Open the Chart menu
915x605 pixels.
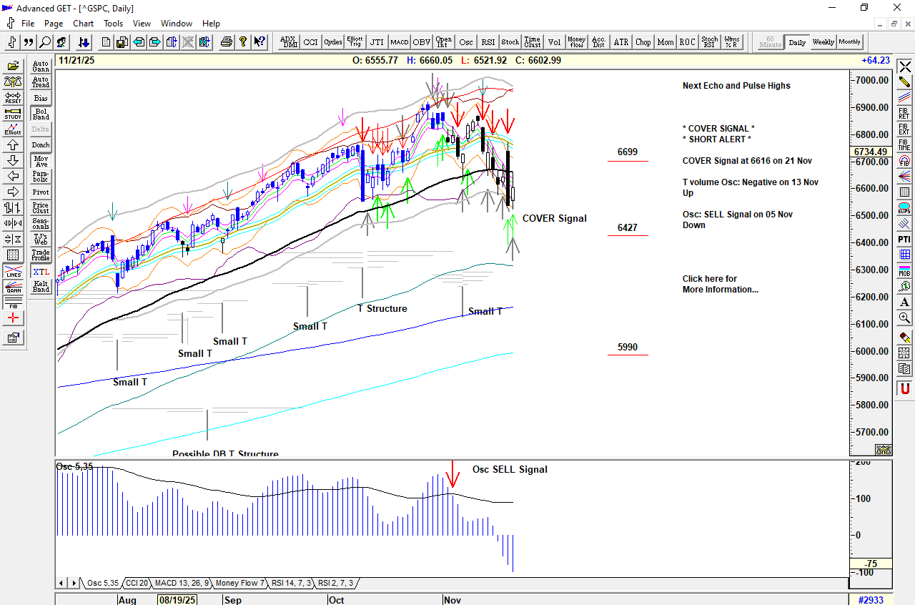83,24
